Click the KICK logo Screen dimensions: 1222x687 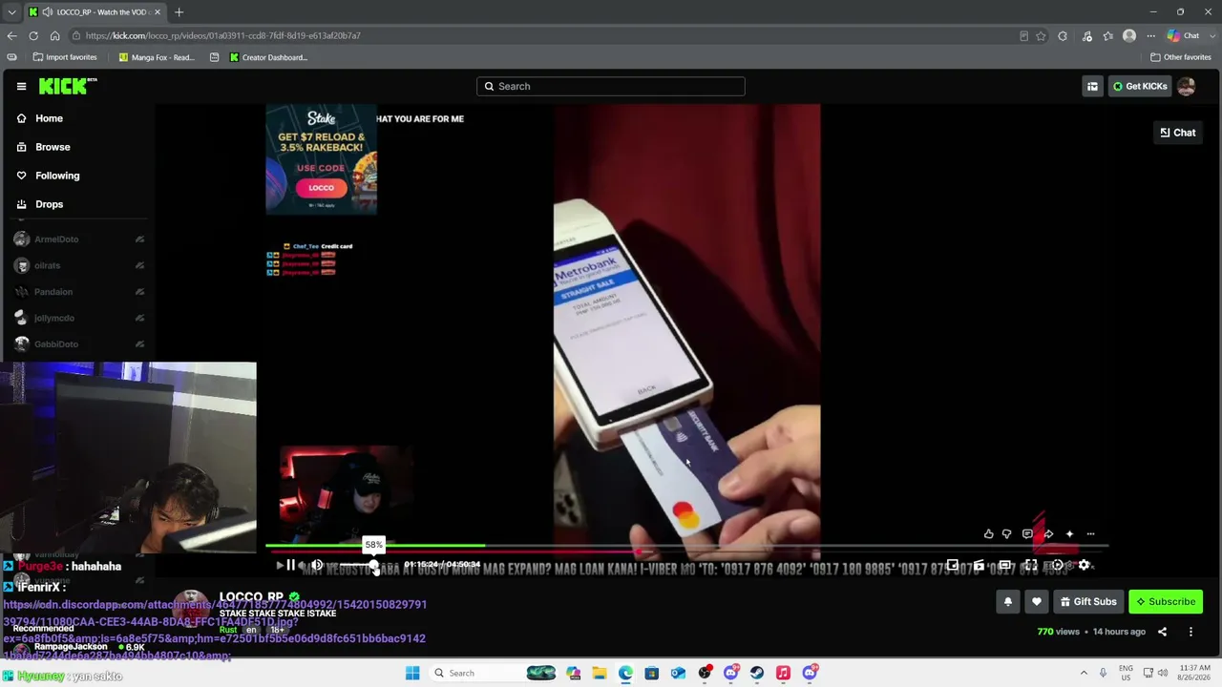point(68,86)
